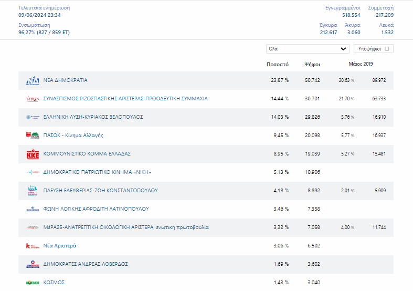413x291 pixels.
Task: Click the 14,03 % percentage value
Action: [280, 117]
